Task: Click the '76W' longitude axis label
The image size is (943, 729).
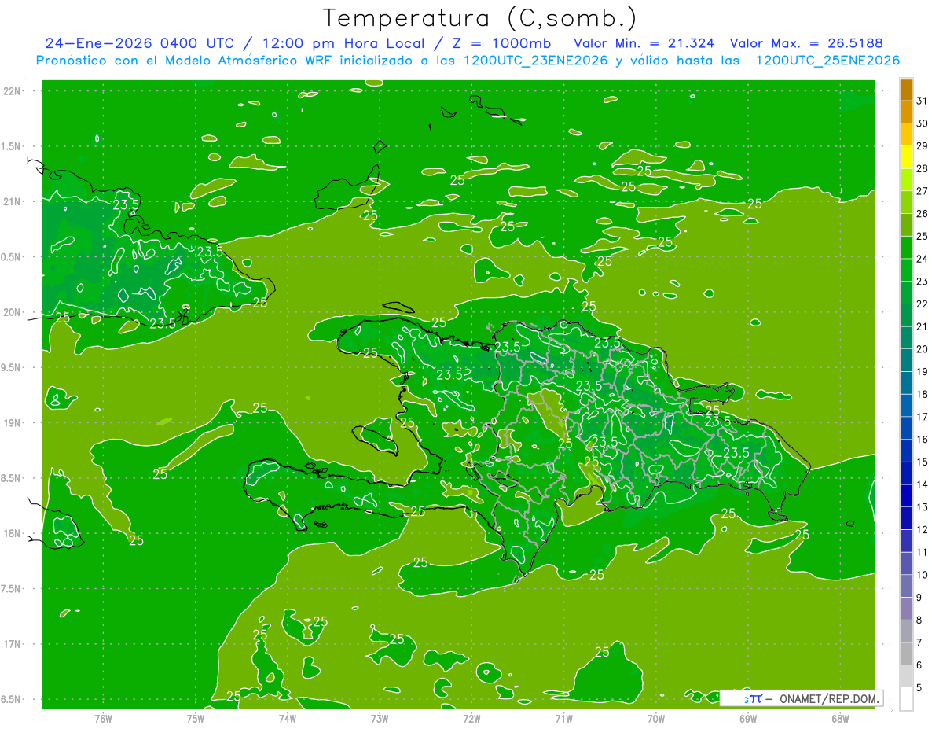Action: point(103,717)
